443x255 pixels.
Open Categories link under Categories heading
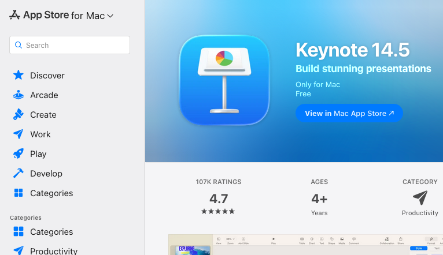click(51, 232)
